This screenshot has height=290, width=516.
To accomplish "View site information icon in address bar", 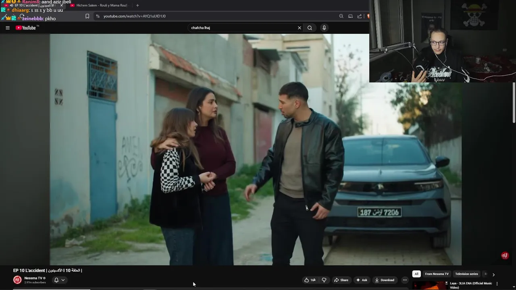I will [98, 16].
